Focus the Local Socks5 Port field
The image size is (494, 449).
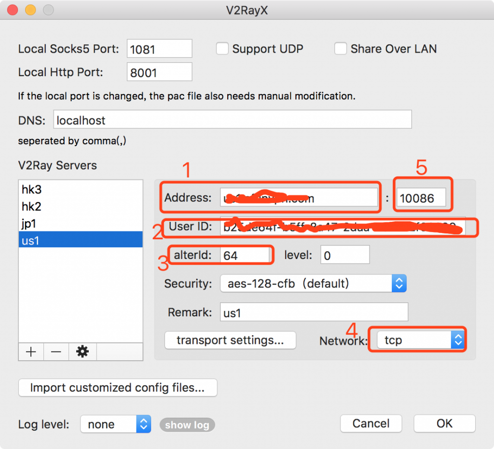[x=159, y=49]
